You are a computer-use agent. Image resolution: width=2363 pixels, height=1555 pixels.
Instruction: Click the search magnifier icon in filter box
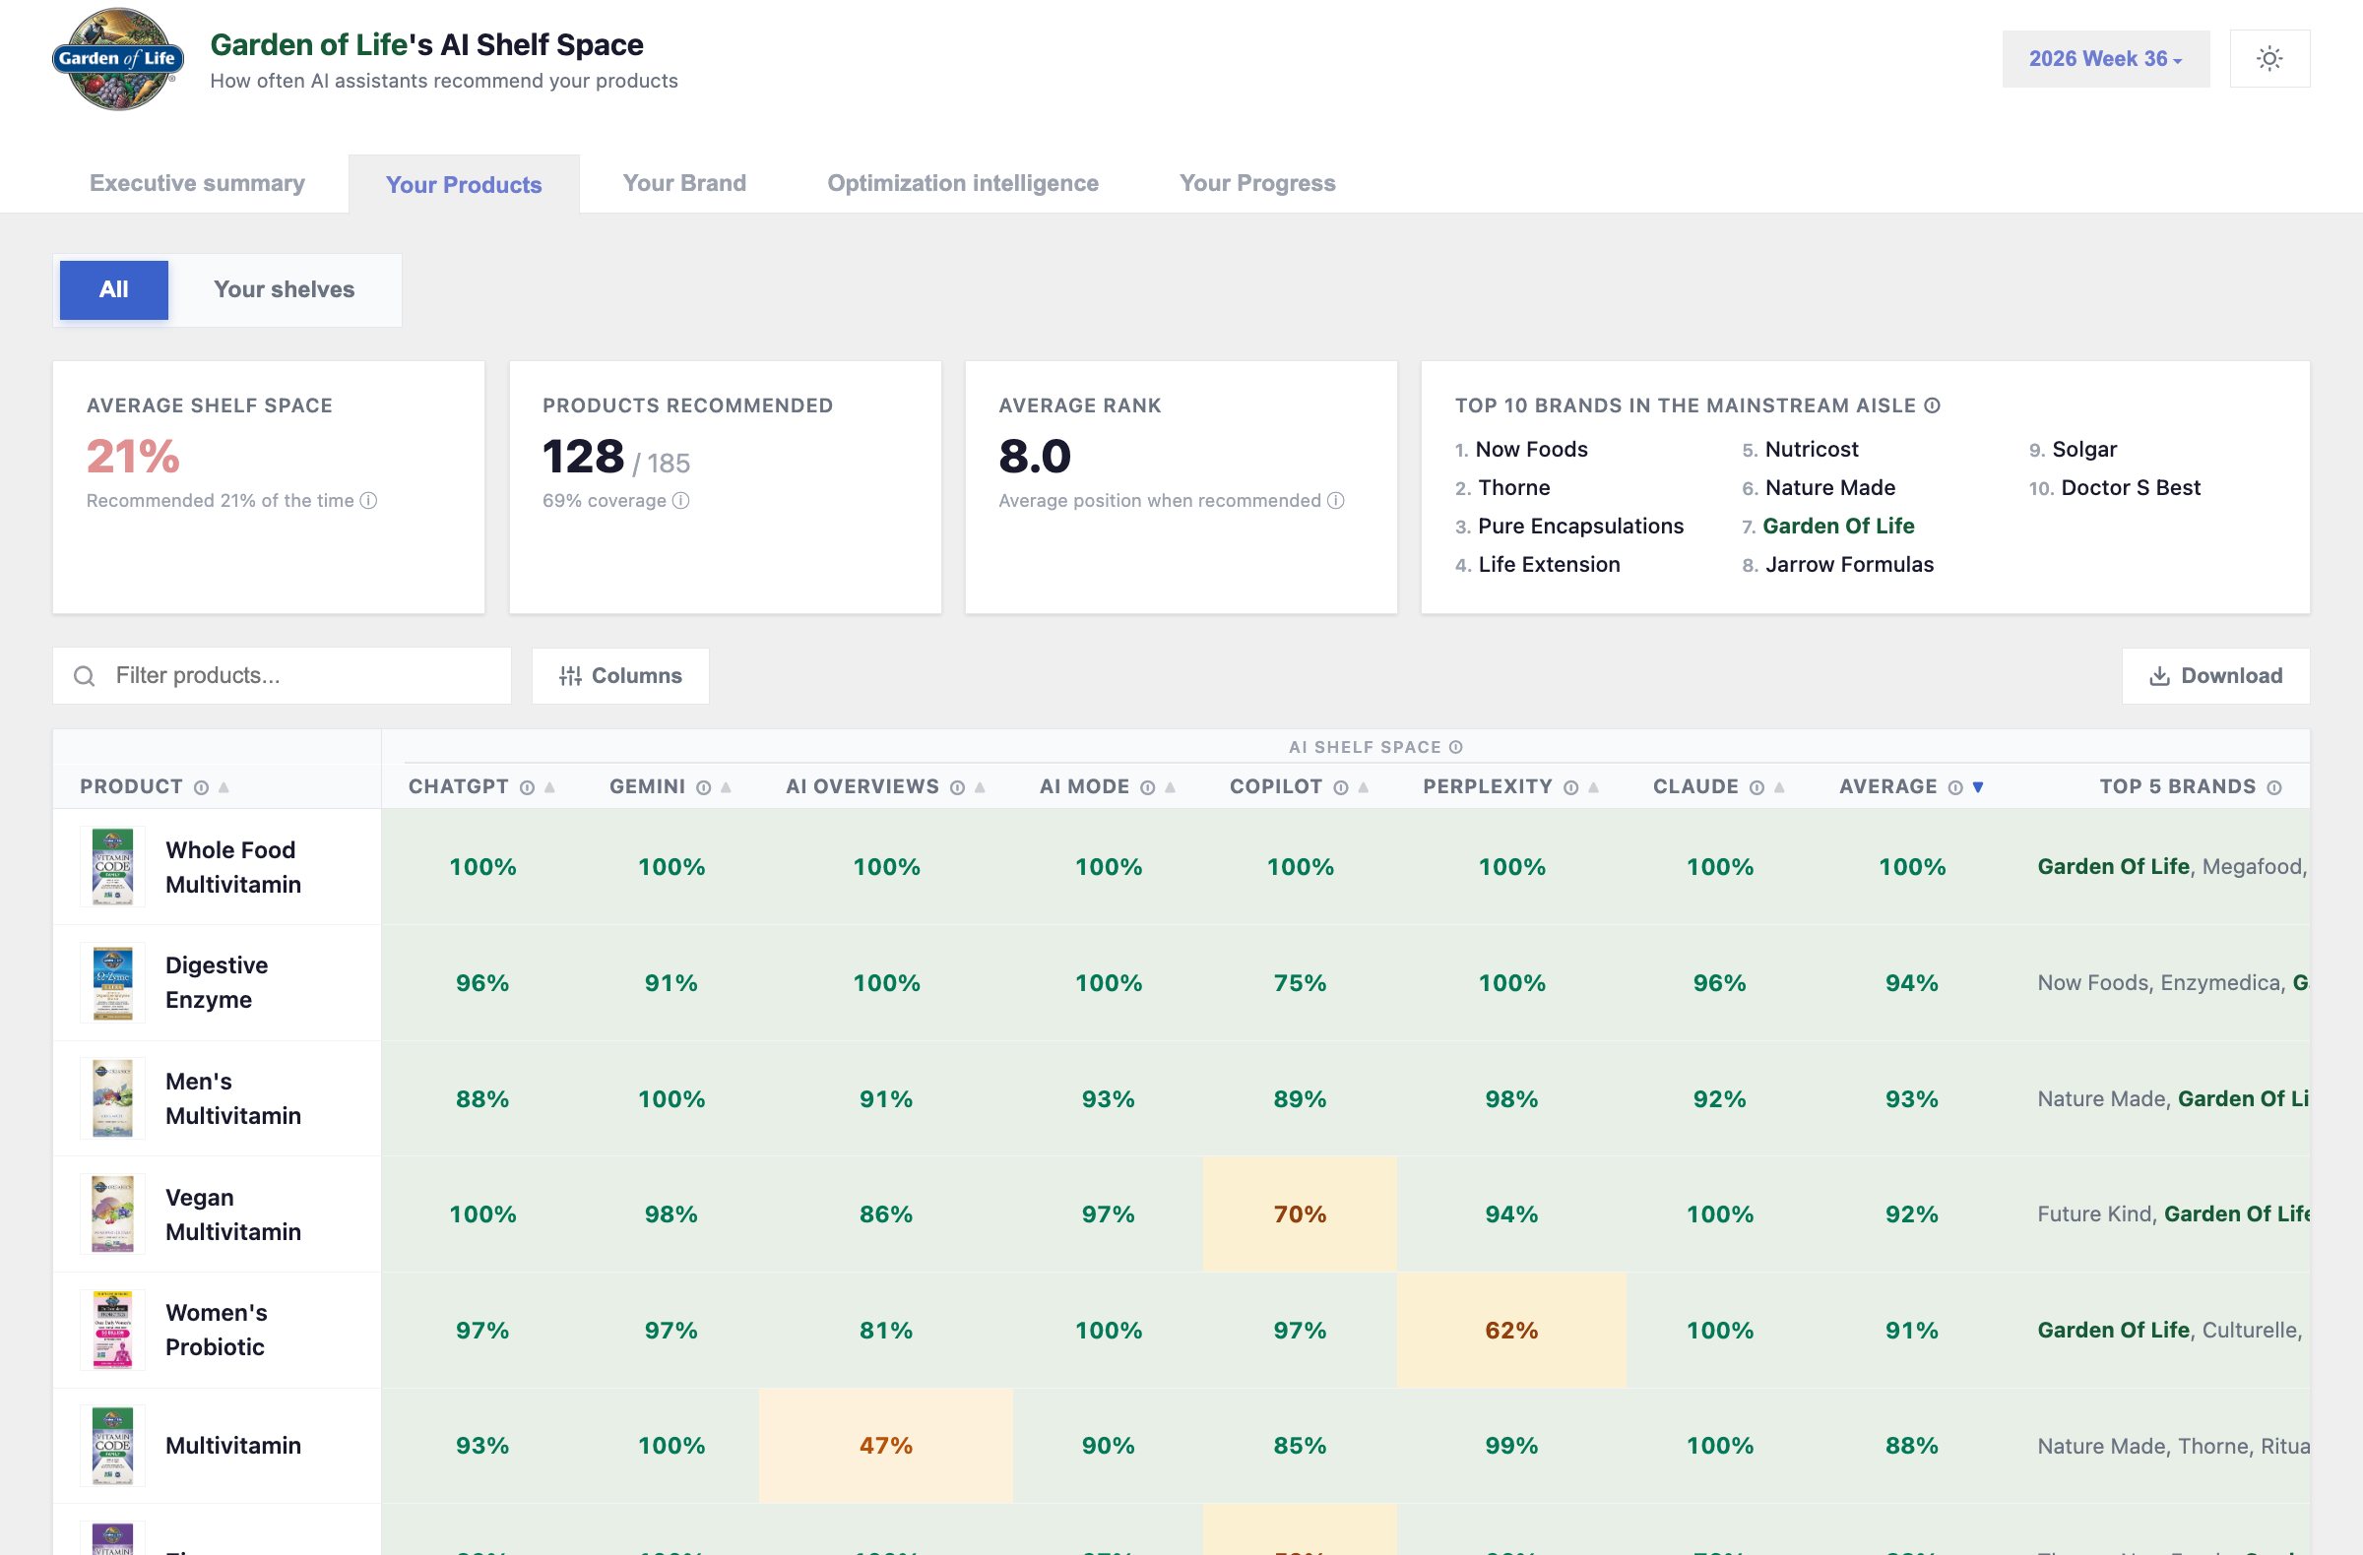click(x=85, y=676)
